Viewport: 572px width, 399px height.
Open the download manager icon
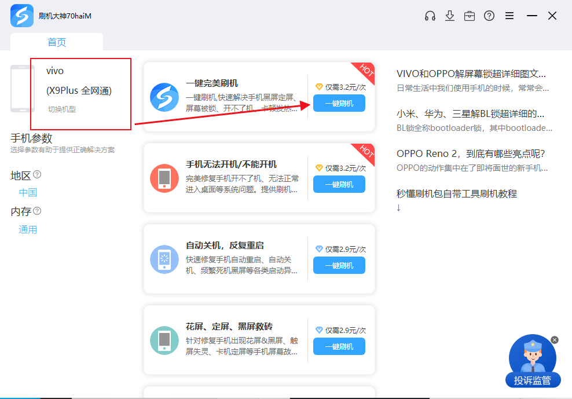click(450, 16)
